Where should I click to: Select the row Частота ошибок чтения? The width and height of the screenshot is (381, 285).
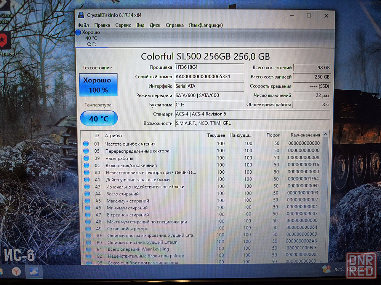tap(202, 144)
